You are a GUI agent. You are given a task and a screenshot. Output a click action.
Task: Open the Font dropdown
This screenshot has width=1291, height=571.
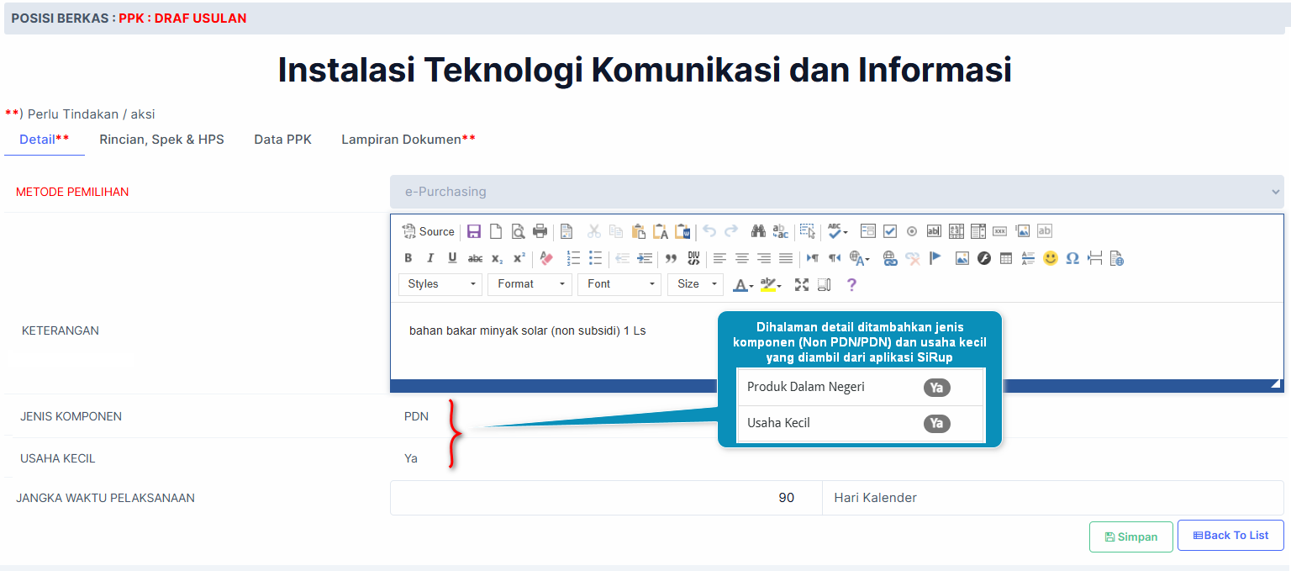coord(619,284)
